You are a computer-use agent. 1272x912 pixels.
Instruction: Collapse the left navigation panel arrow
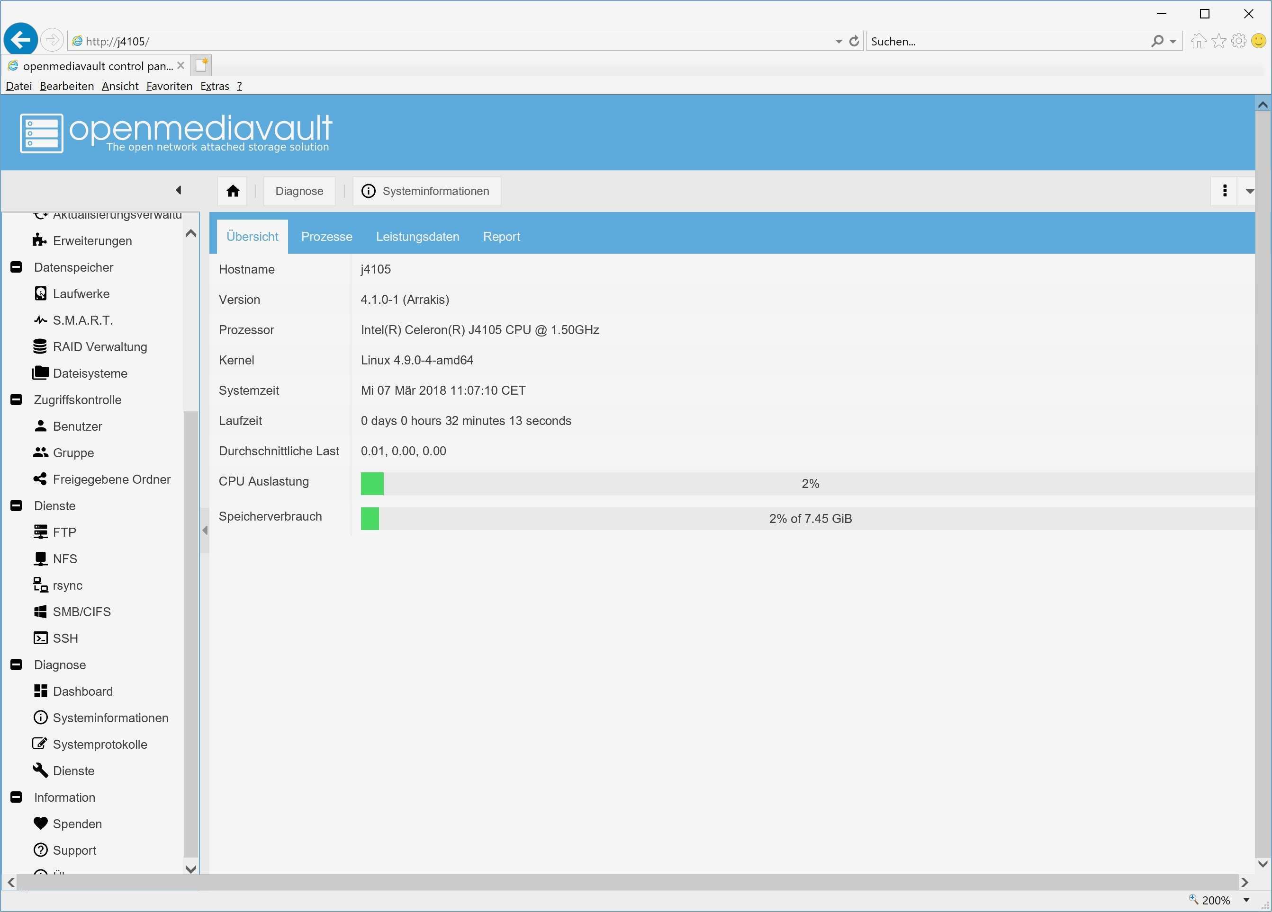pos(178,190)
